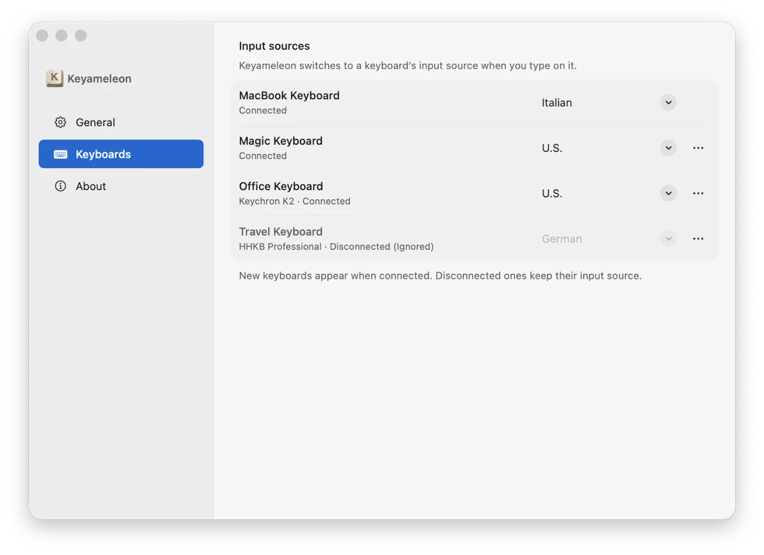Click the Input sources heading
Image resolution: width=764 pixels, height=555 pixels.
pyautogui.click(x=274, y=46)
